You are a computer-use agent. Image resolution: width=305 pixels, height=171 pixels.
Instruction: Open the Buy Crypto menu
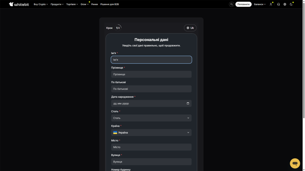(41, 4)
